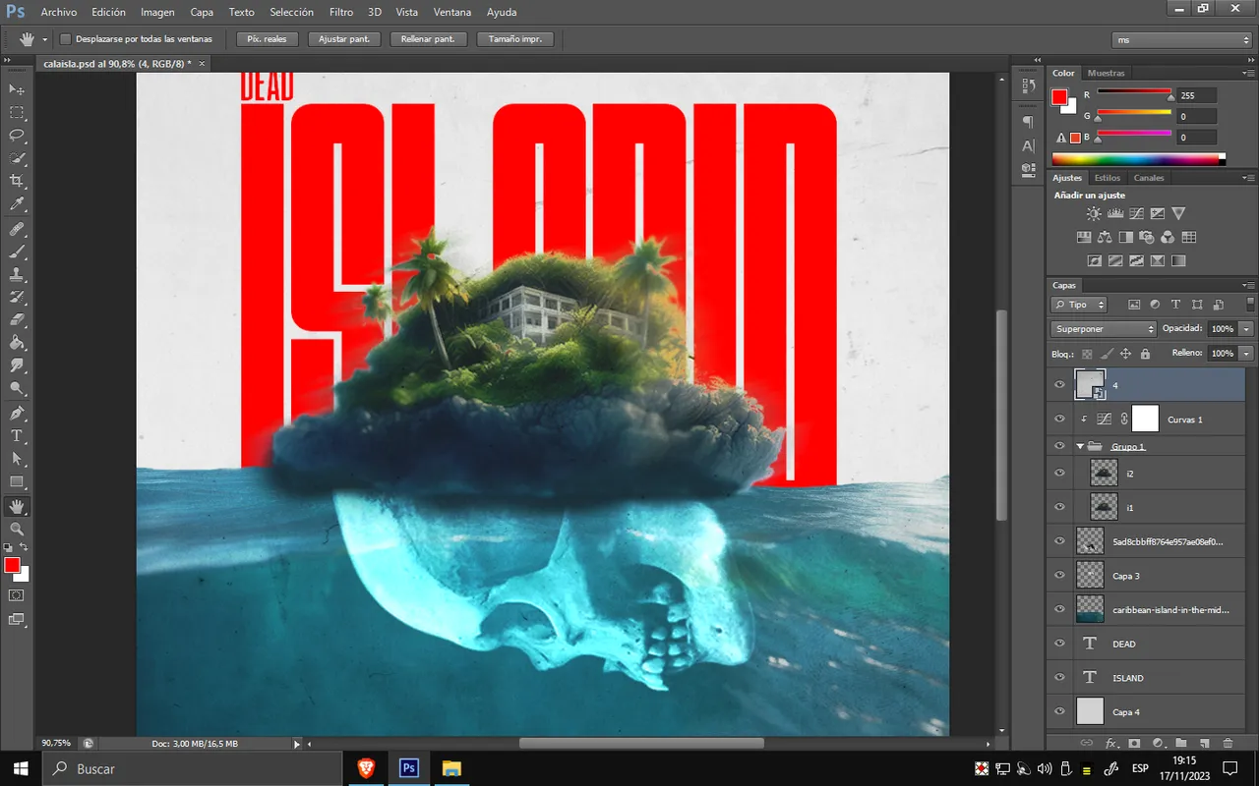This screenshot has width=1259, height=786.
Task: Add a Photo Filter adjustment
Action: coord(1146,237)
